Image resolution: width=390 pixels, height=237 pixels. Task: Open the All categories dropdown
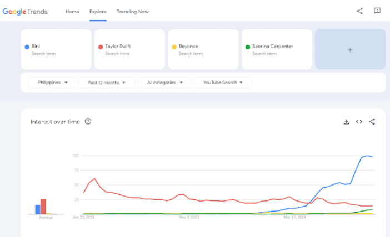tap(164, 83)
